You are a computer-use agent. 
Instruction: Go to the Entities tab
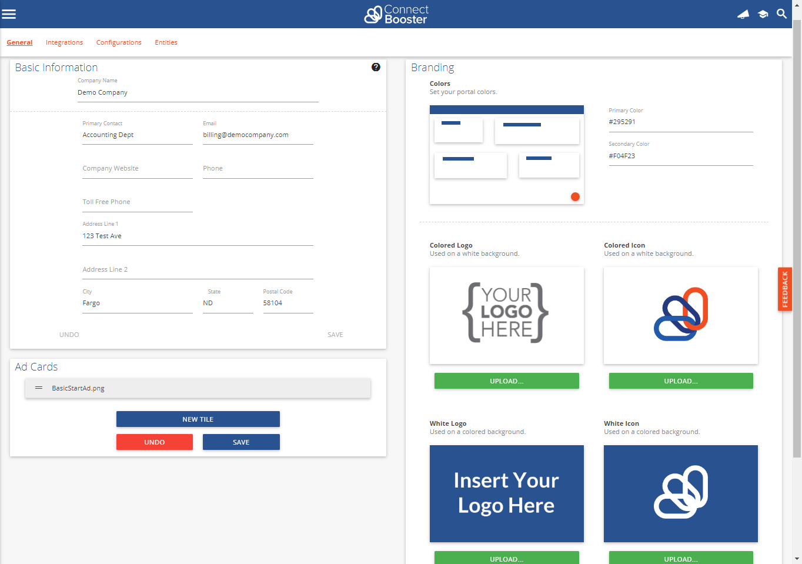pos(166,42)
